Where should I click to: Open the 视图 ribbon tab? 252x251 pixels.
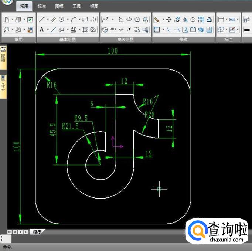[94, 6]
